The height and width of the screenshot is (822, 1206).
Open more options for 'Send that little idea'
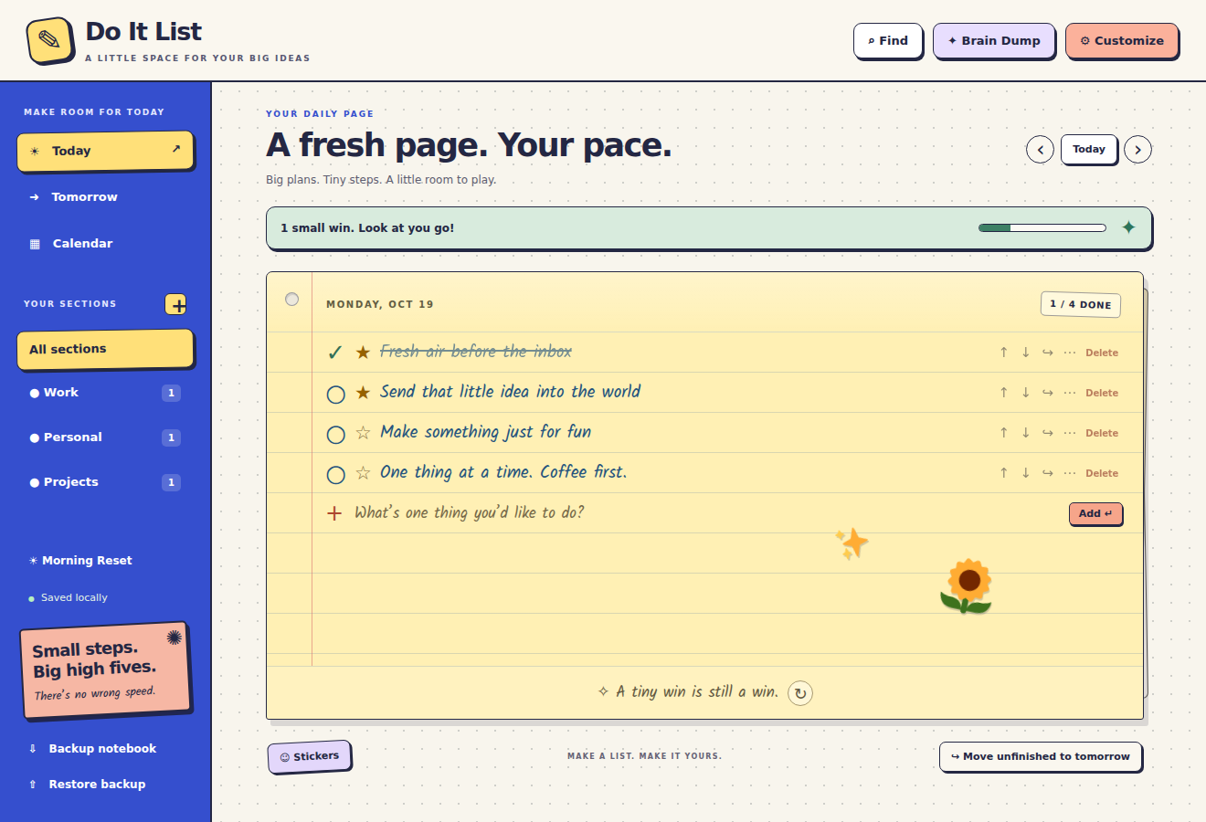(x=1070, y=393)
